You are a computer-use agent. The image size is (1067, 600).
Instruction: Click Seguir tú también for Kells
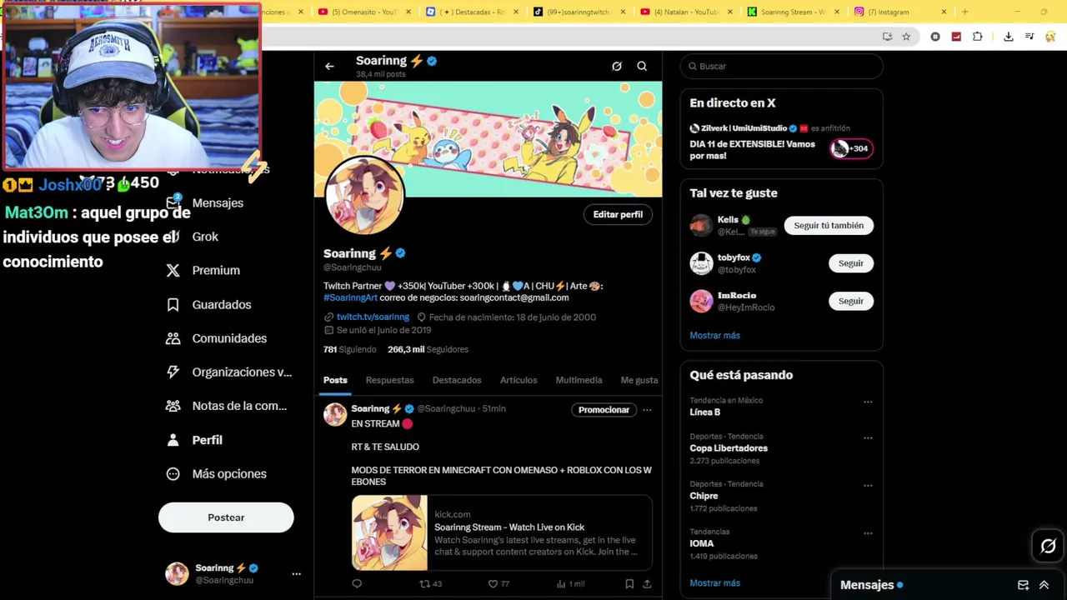pyautogui.click(x=829, y=225)
